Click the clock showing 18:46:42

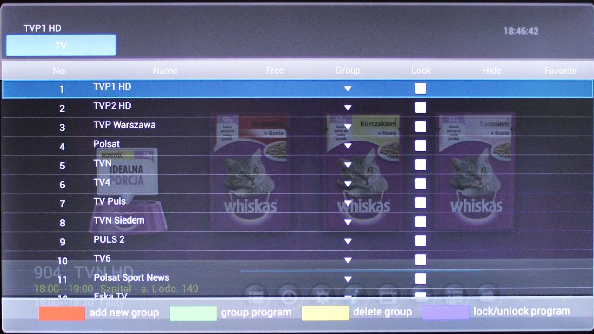[x=521, y=32]
